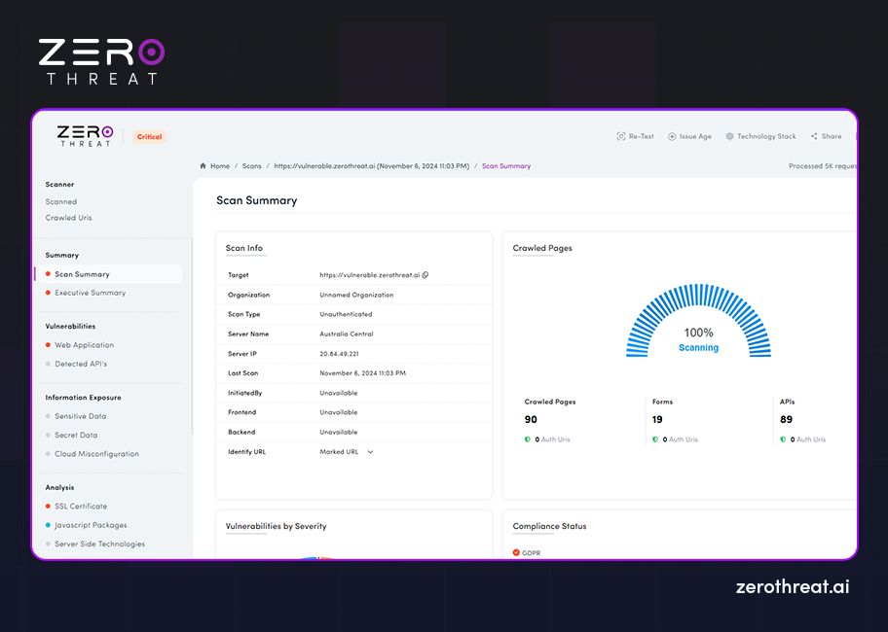This screenshot has width=888, height=632.
Task: Click the Home icon in the breadcrumb
Action: tap(203, 165)
